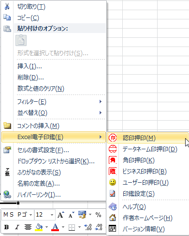Click the Copy pages icon

coord(7,17)
